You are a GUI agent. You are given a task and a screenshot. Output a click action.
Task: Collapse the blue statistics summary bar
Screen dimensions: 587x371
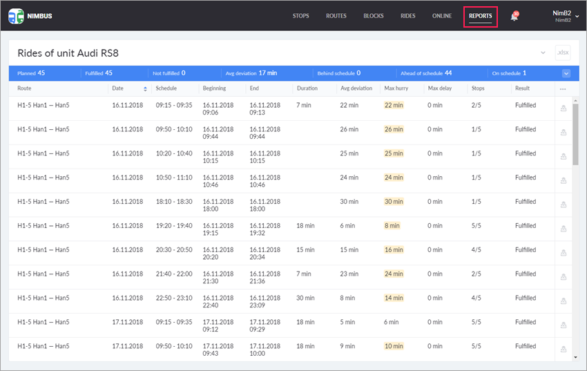click(x=566, y=73)
